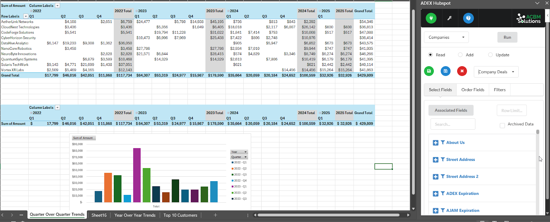The width and height of the screenshot is (550, 222).
Task: Add the ADEX Expiration field with plus icon
Action: pos(436,194)
